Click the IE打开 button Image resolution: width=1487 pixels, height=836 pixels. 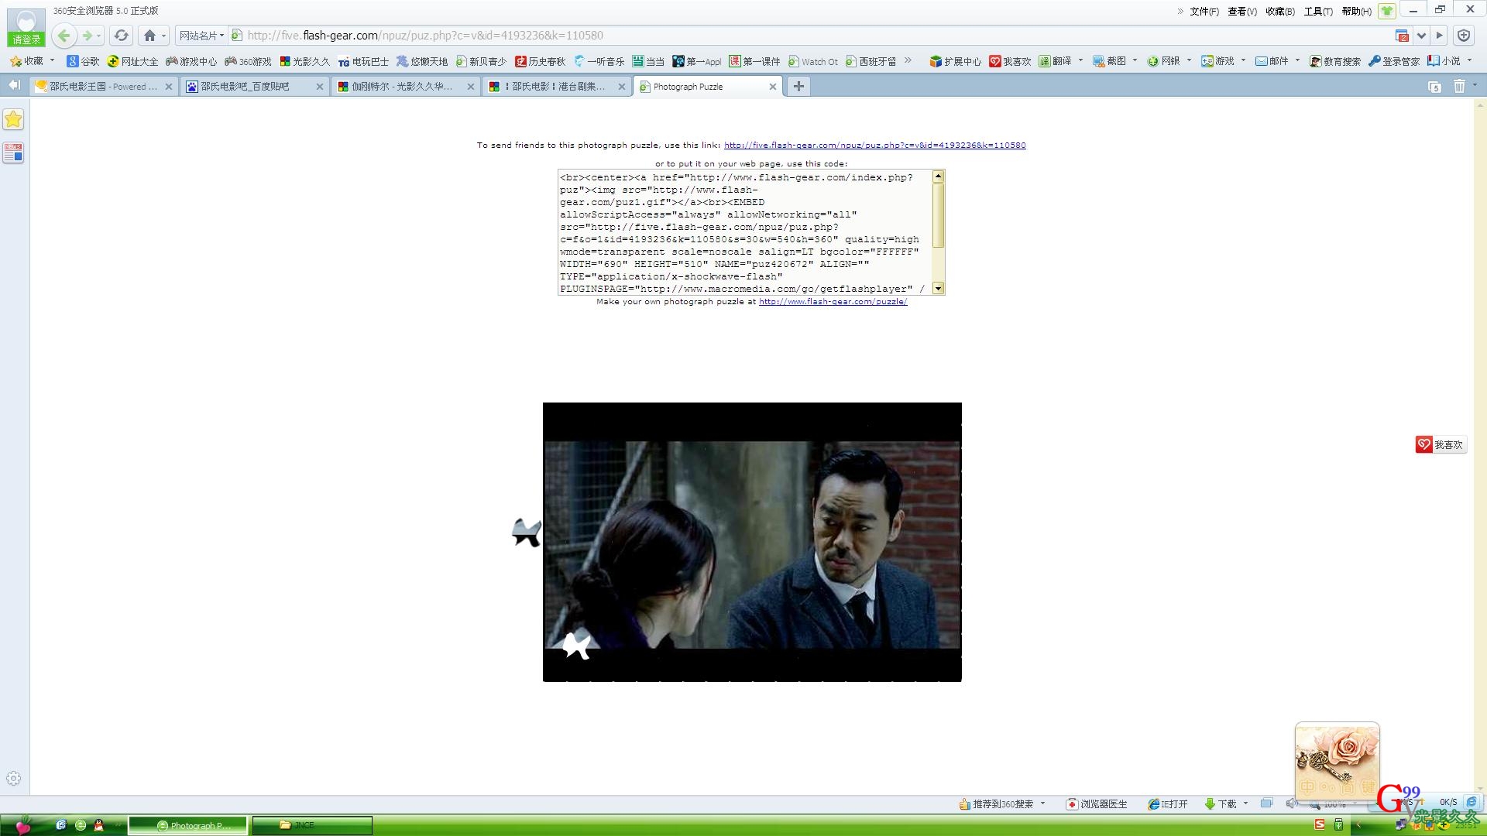(x=1168, y=804)
